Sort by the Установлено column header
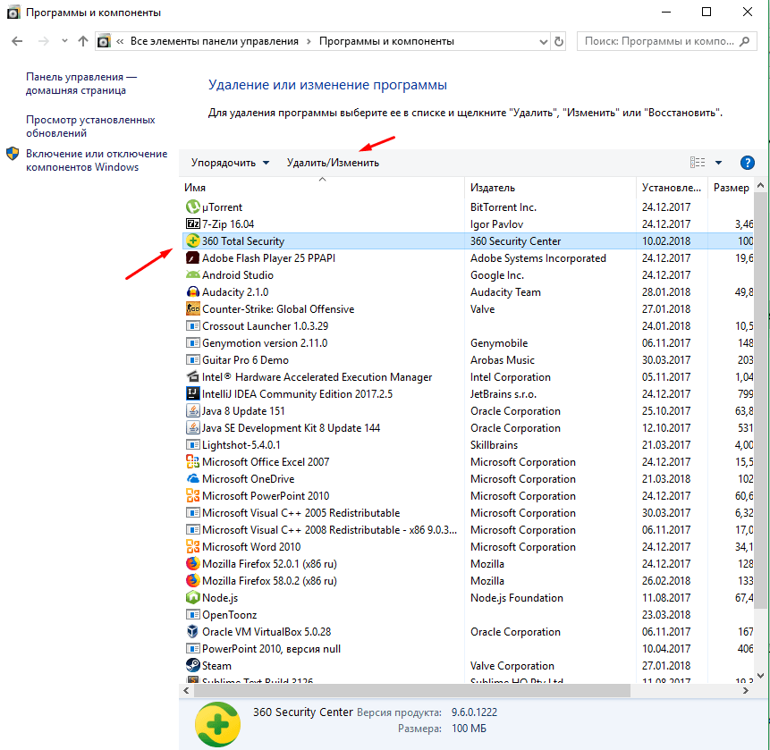Image resolution: width=770 pixels, height=750 pixels. [x=672, y=188]
